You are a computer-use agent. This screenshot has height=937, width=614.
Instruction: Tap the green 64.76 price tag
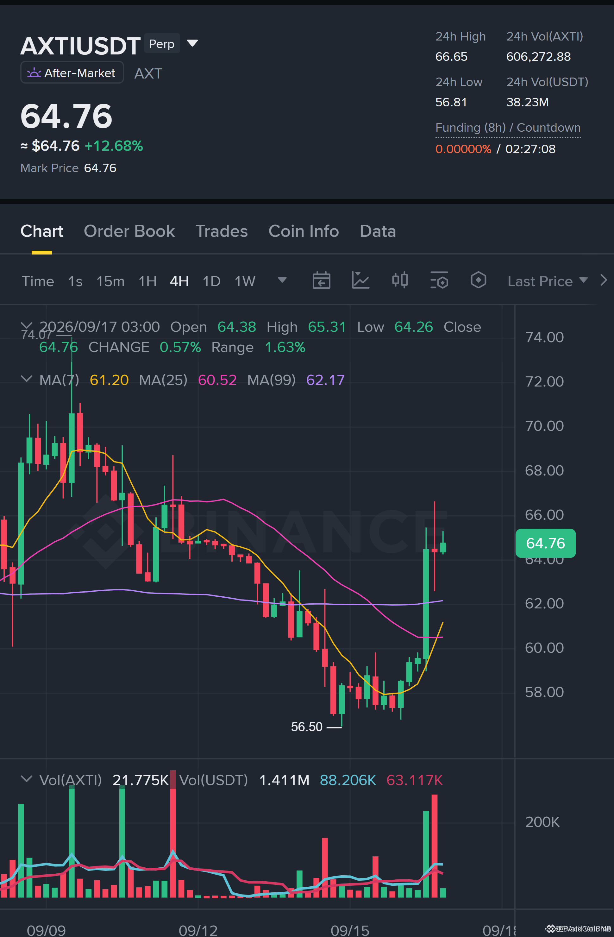click(545, 543)
